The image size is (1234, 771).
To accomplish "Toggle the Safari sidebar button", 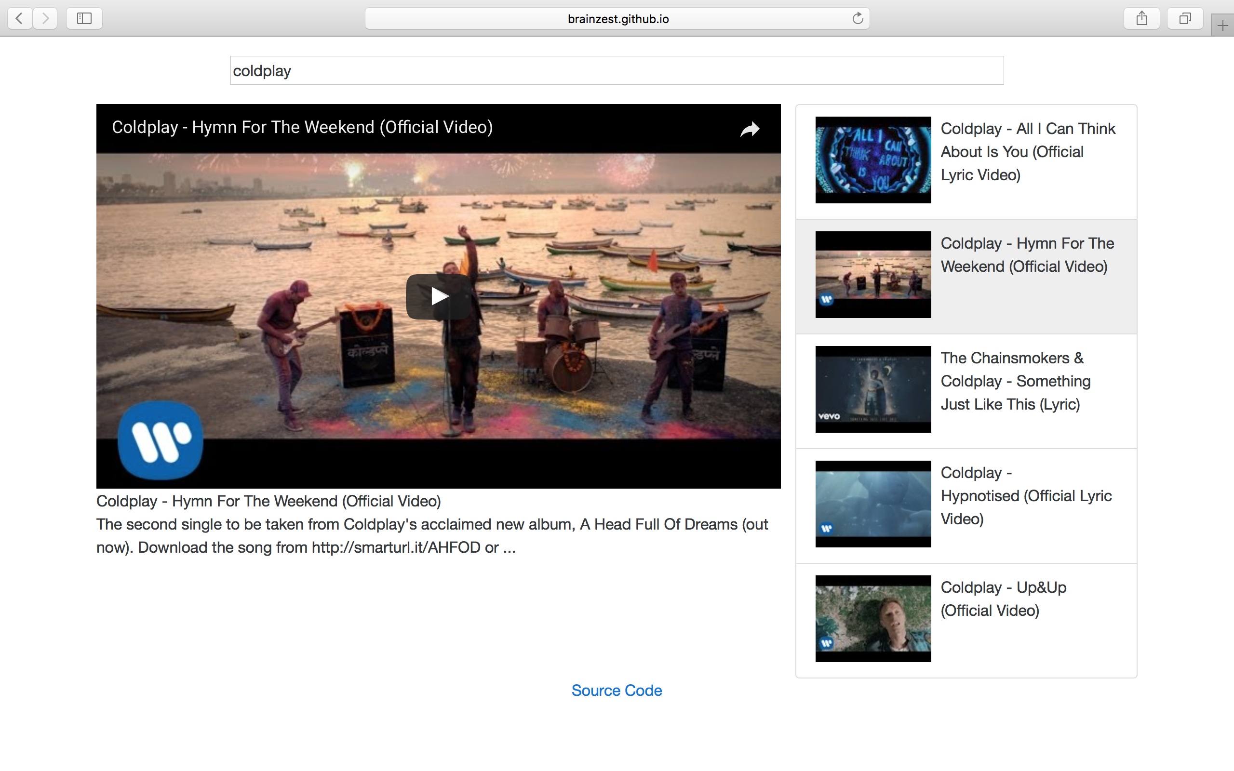I will [84, 18].
